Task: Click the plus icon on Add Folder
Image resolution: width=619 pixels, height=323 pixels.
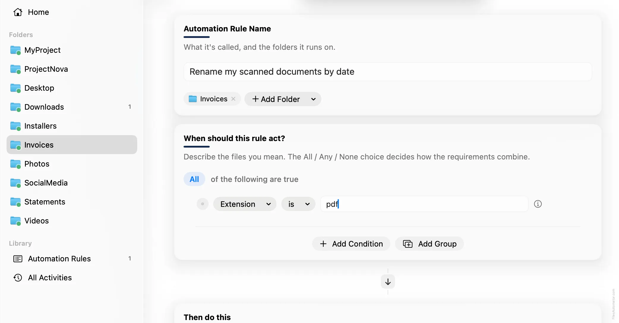Action: click(255, 99)
